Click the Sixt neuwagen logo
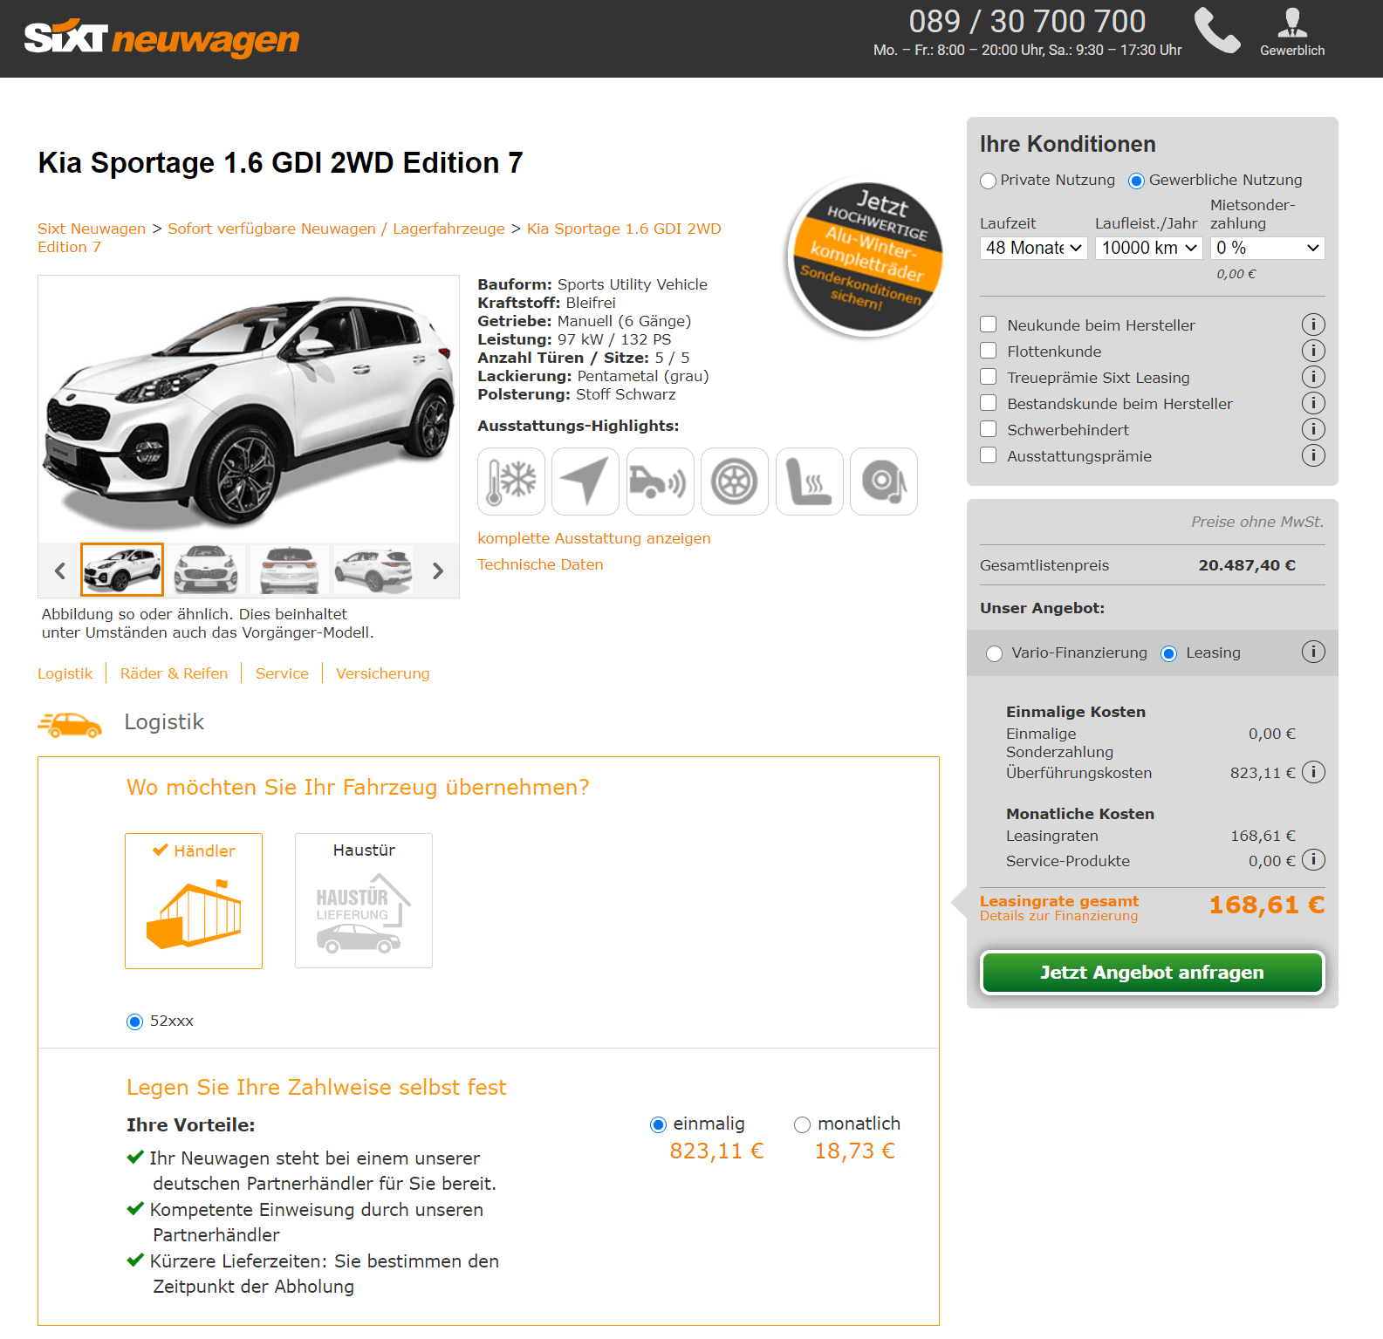1383x1339 pixels. point(161,38)
